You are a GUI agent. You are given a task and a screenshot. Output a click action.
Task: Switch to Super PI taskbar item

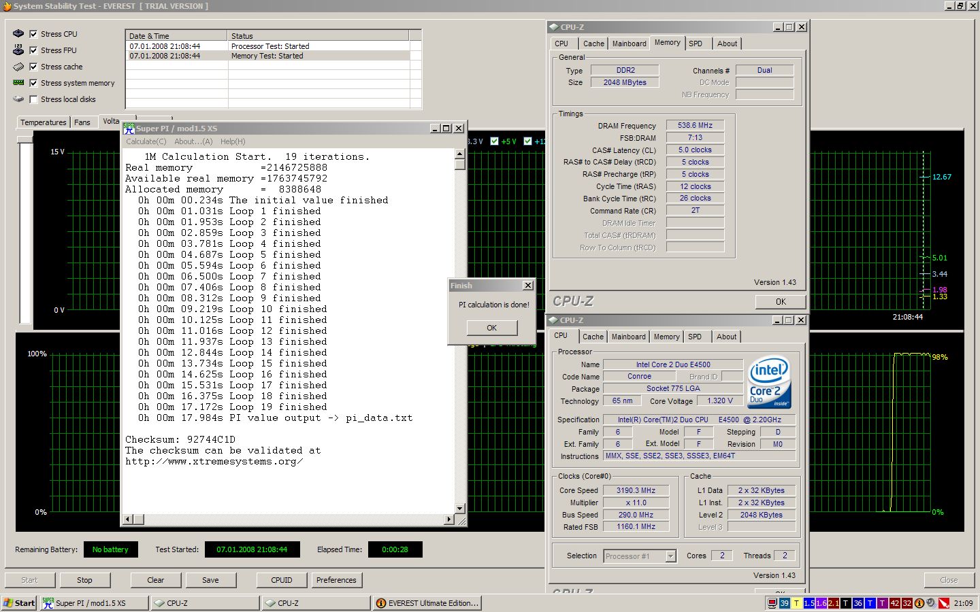coord(93,603)
